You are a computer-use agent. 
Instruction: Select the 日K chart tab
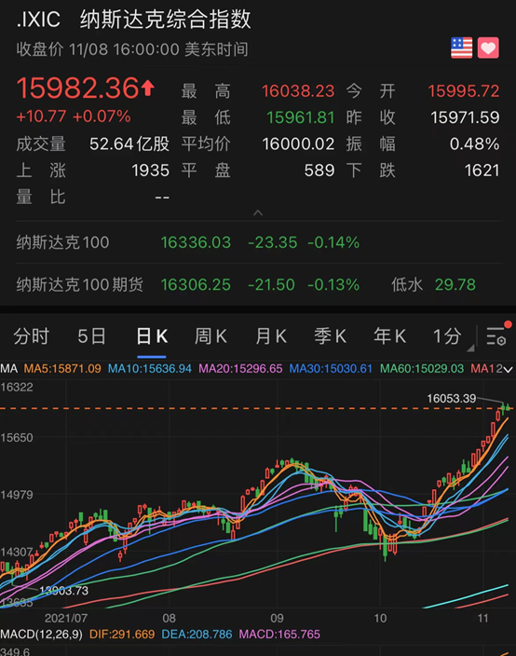click(152, 336)
